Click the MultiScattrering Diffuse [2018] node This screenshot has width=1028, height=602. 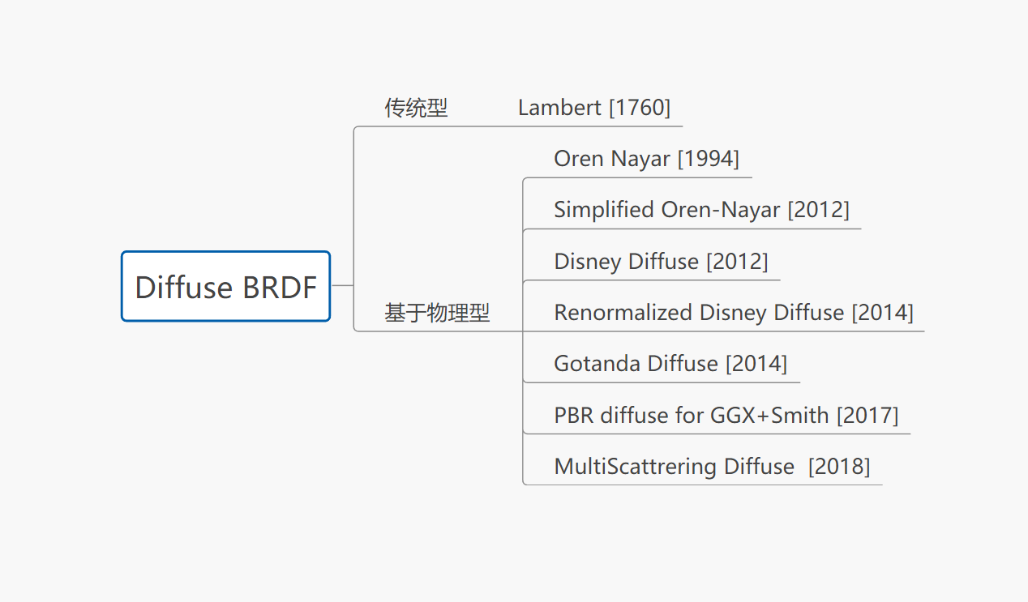(x=712, y=467)
